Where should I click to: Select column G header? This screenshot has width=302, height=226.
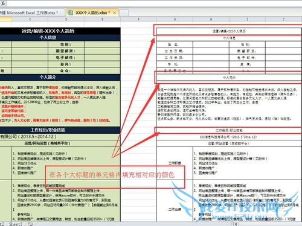coord(175,19)
